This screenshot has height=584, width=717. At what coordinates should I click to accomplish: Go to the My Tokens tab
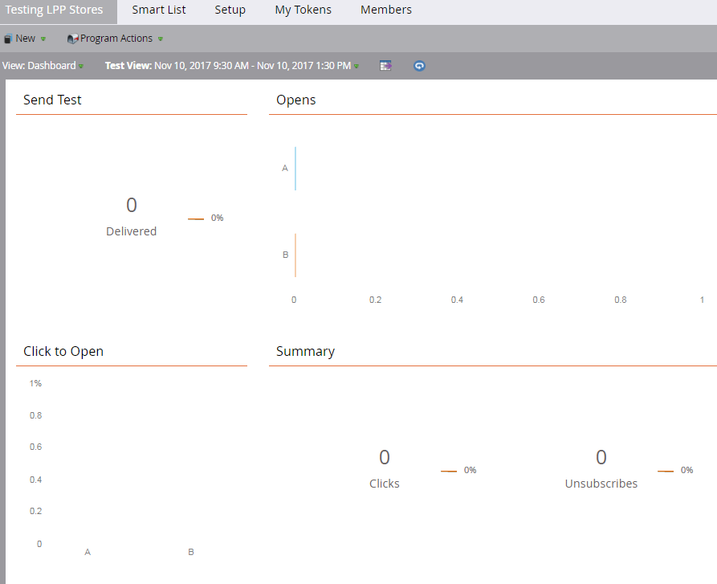(303, 10)
